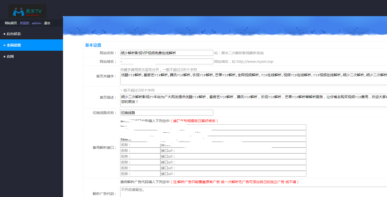Screen dimensions: 387x197
Task: Focus the 网站名称 input field
Action: (166, 53)
